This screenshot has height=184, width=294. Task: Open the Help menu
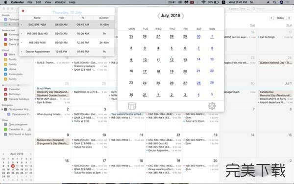[x=72, y=2]
